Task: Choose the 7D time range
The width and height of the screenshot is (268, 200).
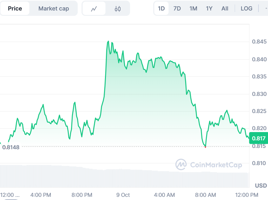Action: click(177, 9)
